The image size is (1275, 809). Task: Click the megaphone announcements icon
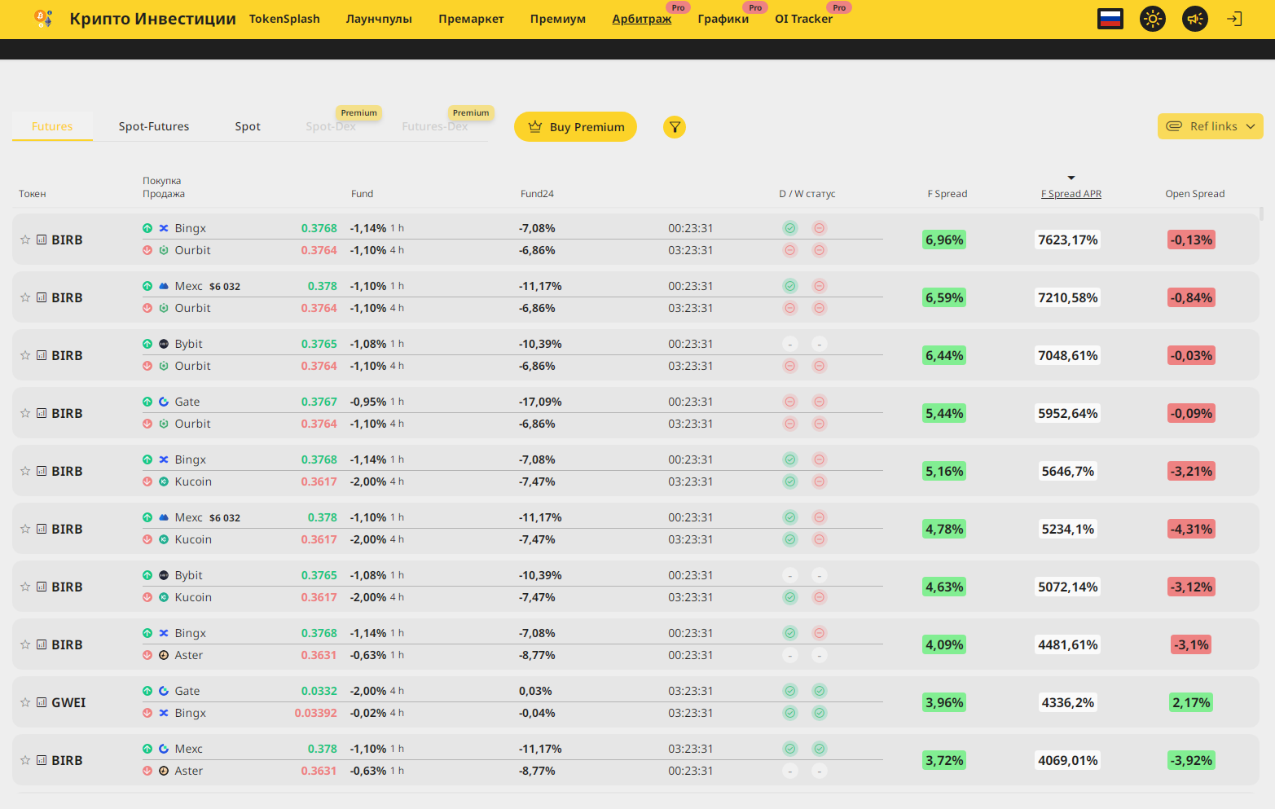pos(1194,19)
